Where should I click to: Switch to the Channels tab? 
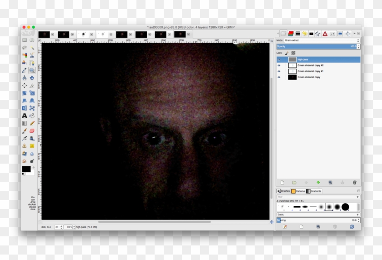click(291, 34)
